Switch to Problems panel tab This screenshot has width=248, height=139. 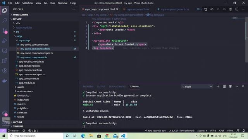88,86
